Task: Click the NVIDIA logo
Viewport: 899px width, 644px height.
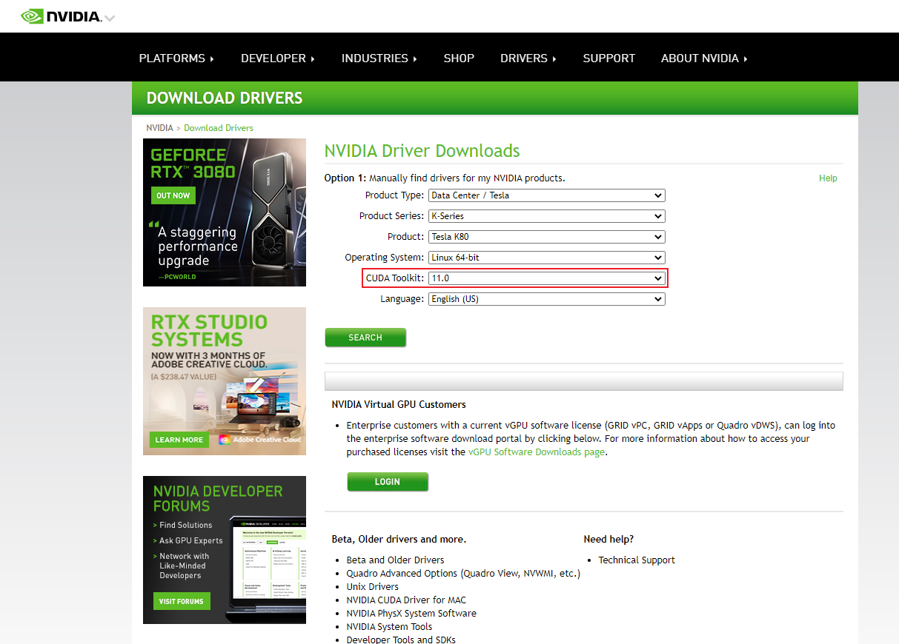Action: (x=61, y=16)
